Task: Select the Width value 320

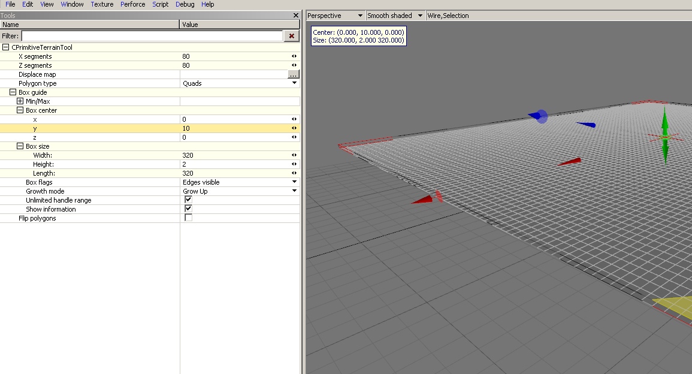Action: tap(188, 155)
